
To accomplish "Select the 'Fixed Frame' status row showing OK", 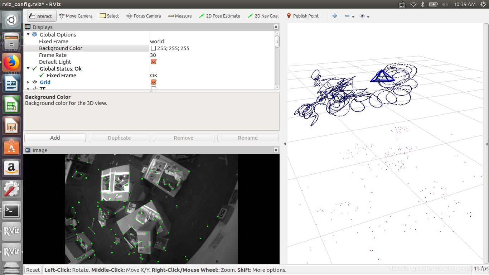I will [149, 75].
